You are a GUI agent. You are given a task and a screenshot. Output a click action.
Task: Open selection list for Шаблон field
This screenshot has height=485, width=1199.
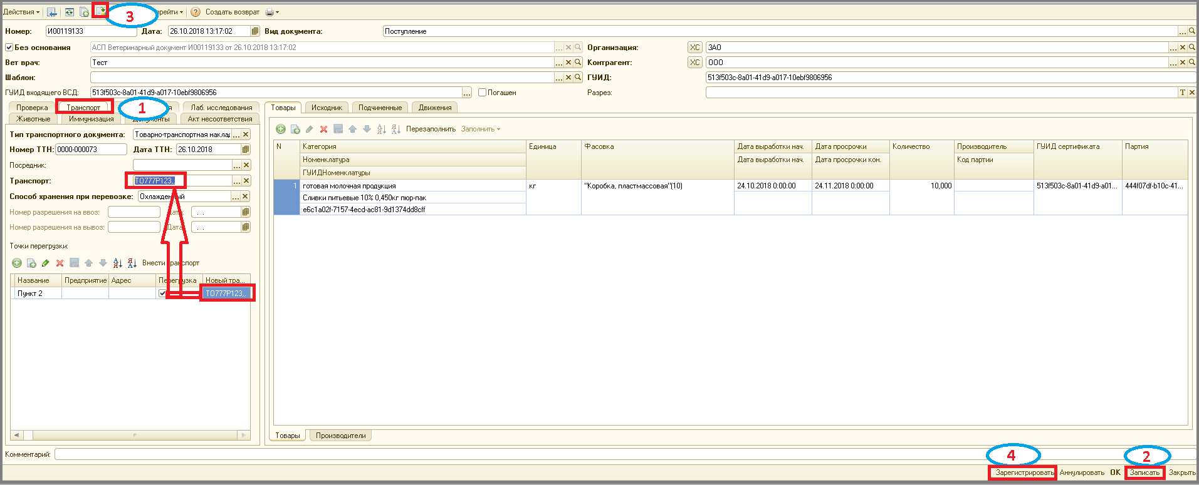point(559,78)
